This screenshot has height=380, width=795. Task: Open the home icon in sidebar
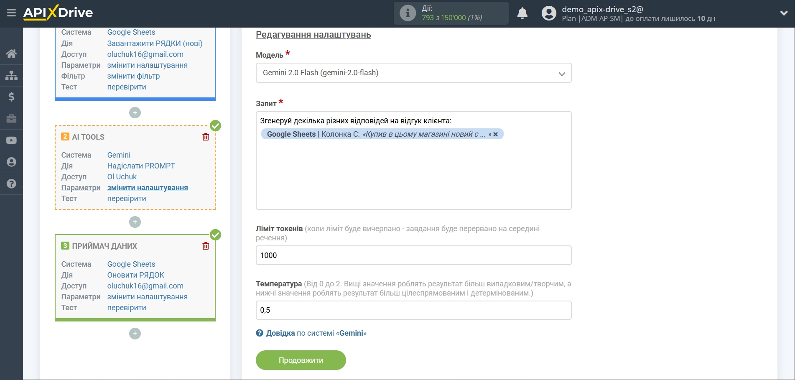[x=11, y=54]
